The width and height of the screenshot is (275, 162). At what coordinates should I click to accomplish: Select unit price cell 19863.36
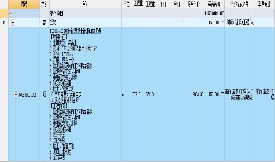coord(194,94)
